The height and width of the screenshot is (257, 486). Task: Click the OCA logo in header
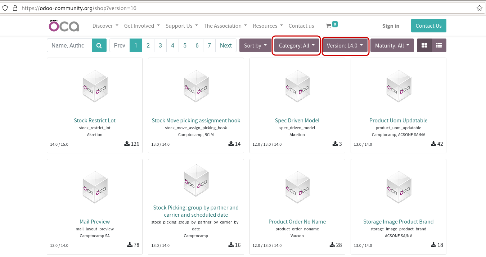[x=64, y=26]
